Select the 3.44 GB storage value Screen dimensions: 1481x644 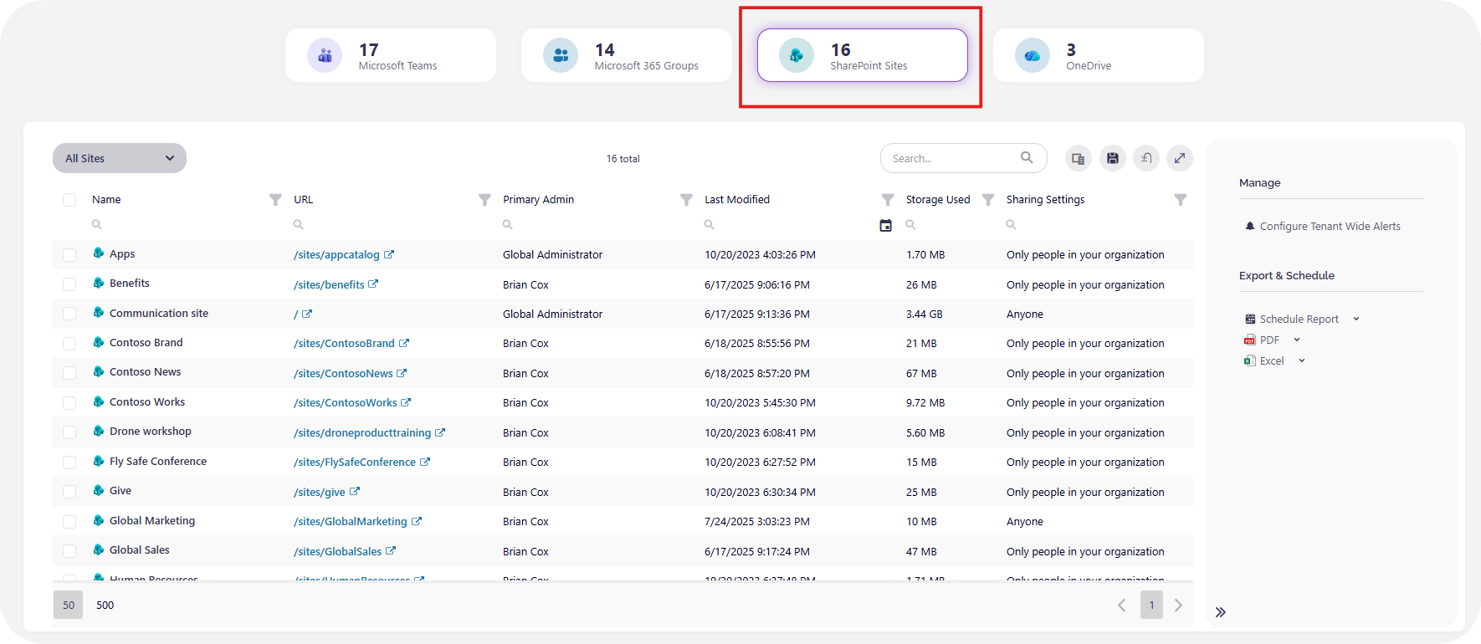925,314
